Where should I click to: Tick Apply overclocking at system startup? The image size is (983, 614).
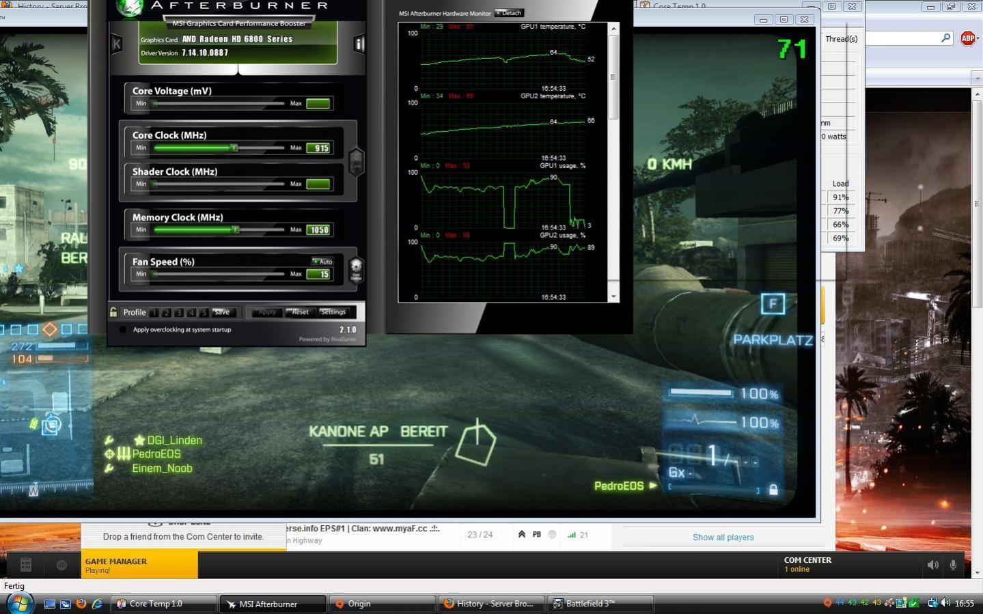pyautogui.click(x=123, y=329)
